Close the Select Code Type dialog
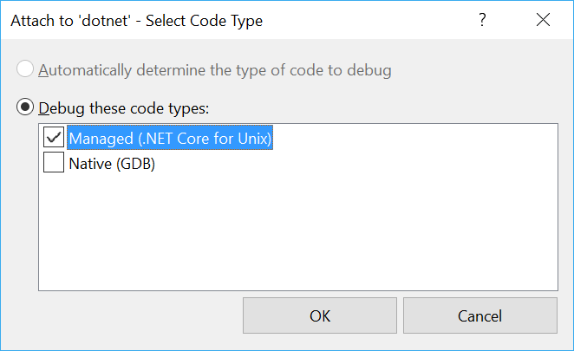This screenshot has height=351, width=574. [x=543, y=21]
